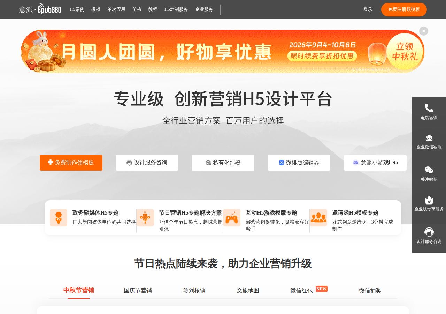This screenshot has height=314, width=446.
Task: Select the 微信红包 tab
Action: coord(302,291)
